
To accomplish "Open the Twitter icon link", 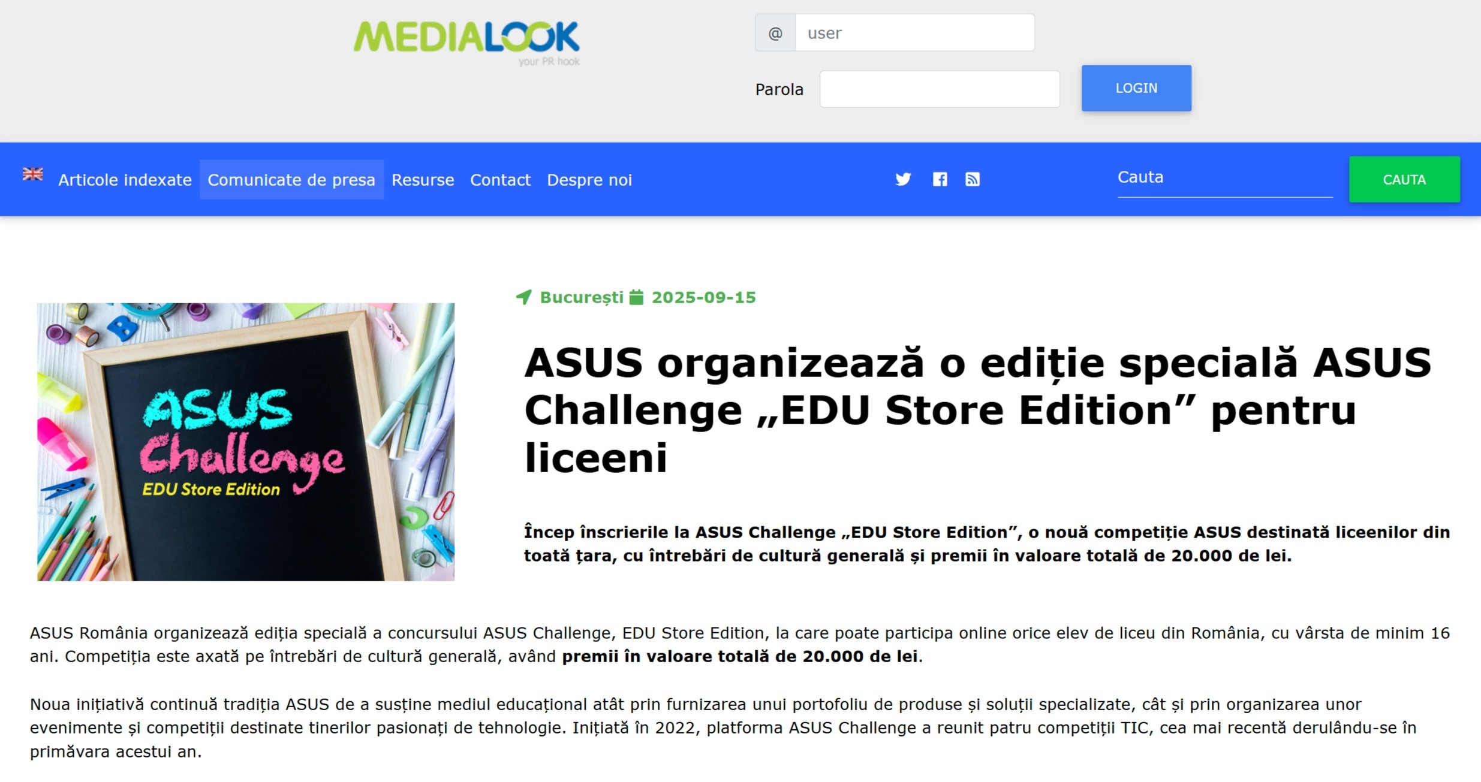I will point(903,179).
